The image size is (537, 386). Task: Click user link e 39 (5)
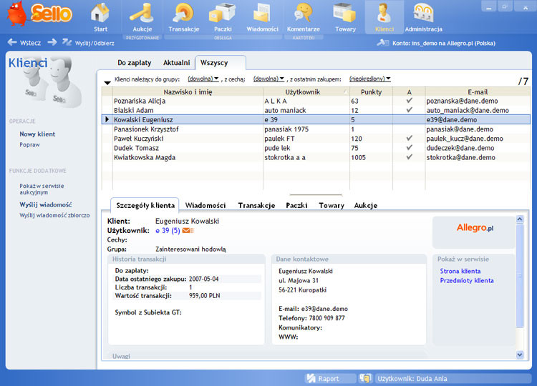tap(168, 230)
